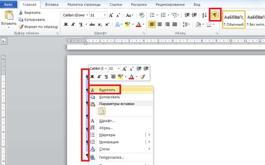
Task: Click the red font color button in the ribbon
Action: [139, 24]
